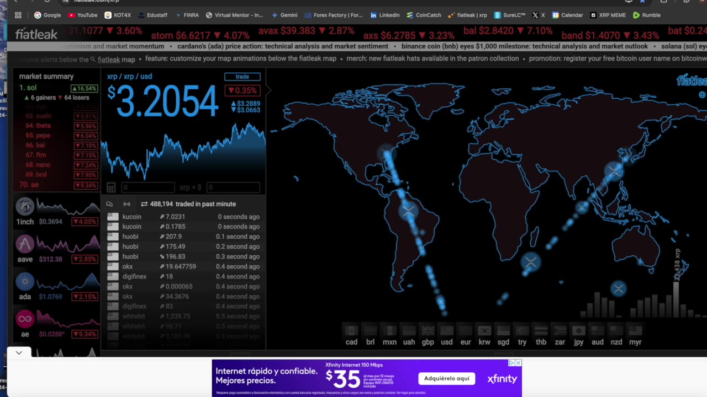The height and width of the screenshot is (397, 707).
Task: Click the XRP bubble over South America
Action: click(x=408, y=210)
